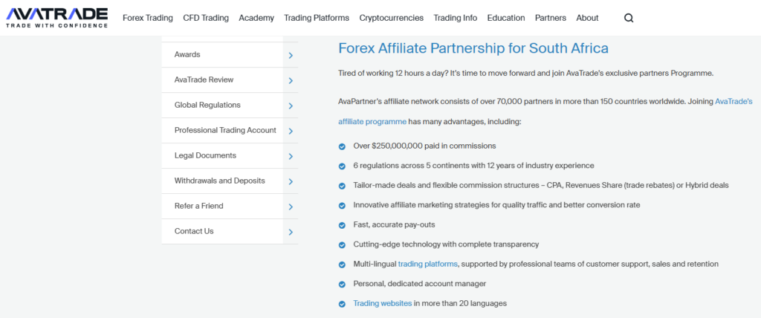This screenshot has width=761, height=318.
Task: Click the checkmark bullet beside 'Cutting-edge technology'
Action: click(342, 244)
